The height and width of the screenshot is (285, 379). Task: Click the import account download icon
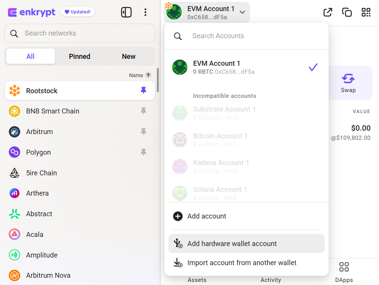pyautogui.click(x=178, y=262)
